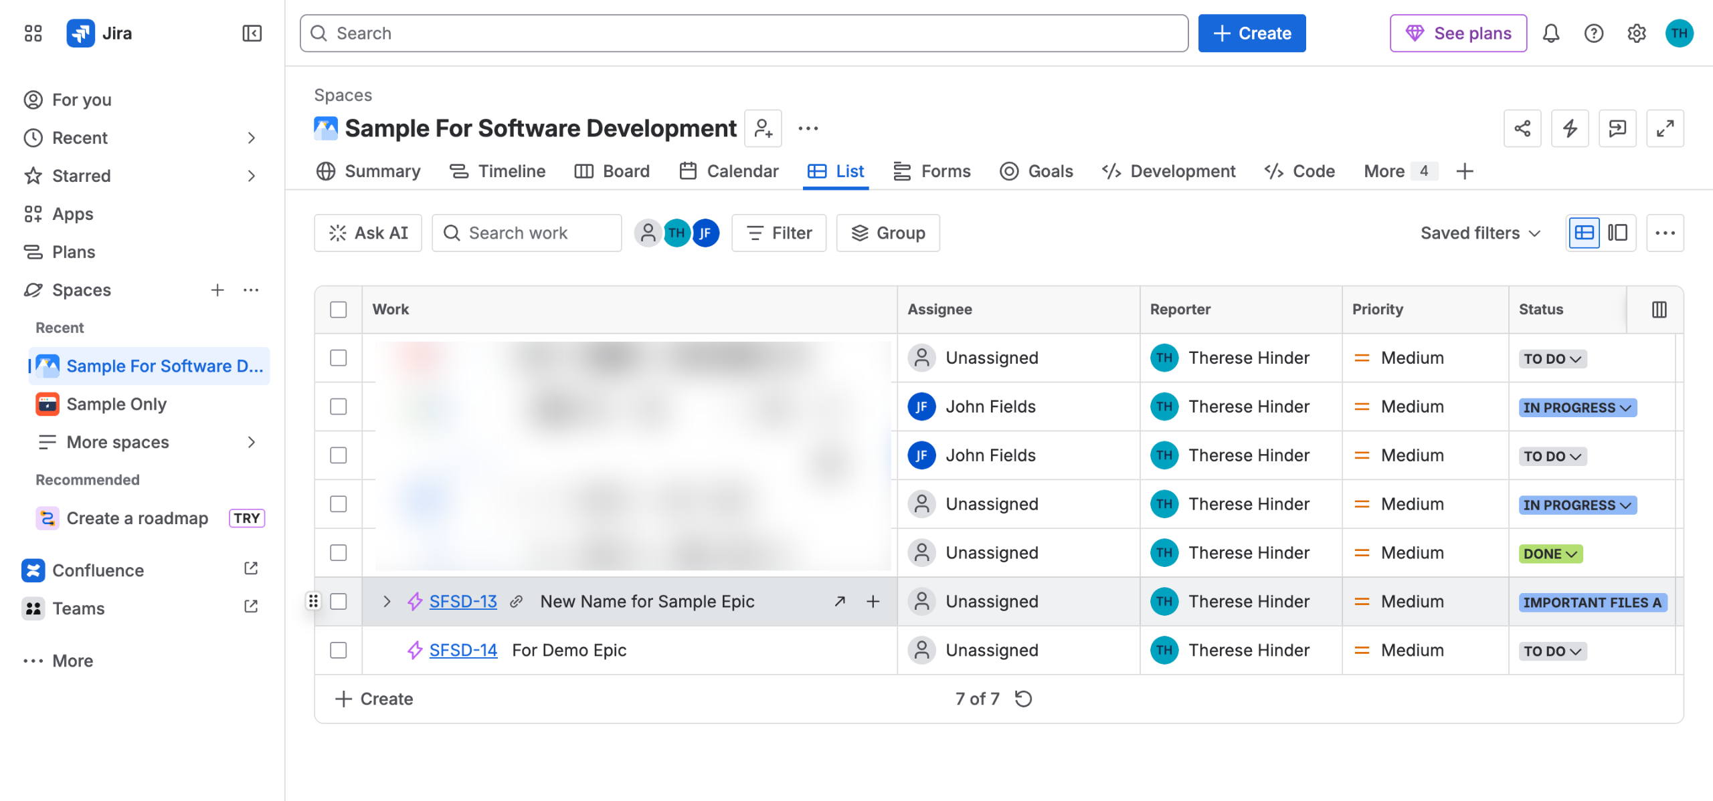The width and height of the screenshot is (1713, 801).
Task: Enter full screen with the expand arrows icon
Action: point(1665,128)
